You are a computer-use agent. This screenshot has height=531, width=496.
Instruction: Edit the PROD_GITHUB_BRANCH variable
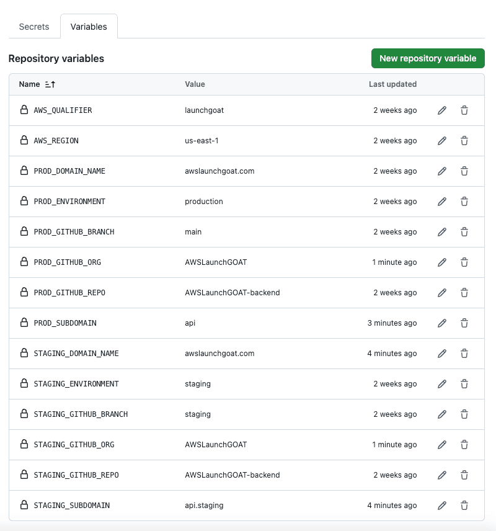click(x=442, y=232)
